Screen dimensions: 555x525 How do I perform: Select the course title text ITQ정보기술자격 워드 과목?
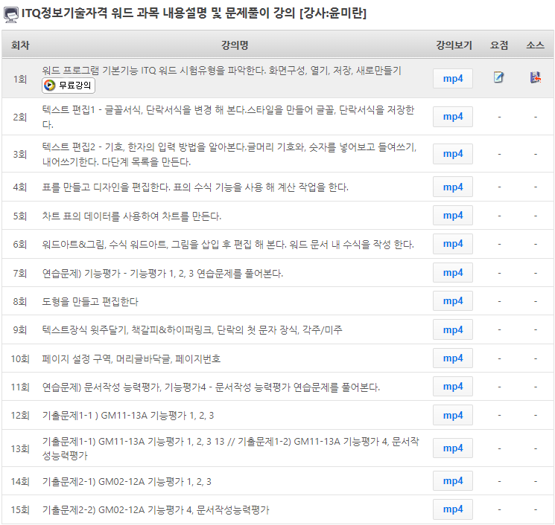click(x=90, y=13)
